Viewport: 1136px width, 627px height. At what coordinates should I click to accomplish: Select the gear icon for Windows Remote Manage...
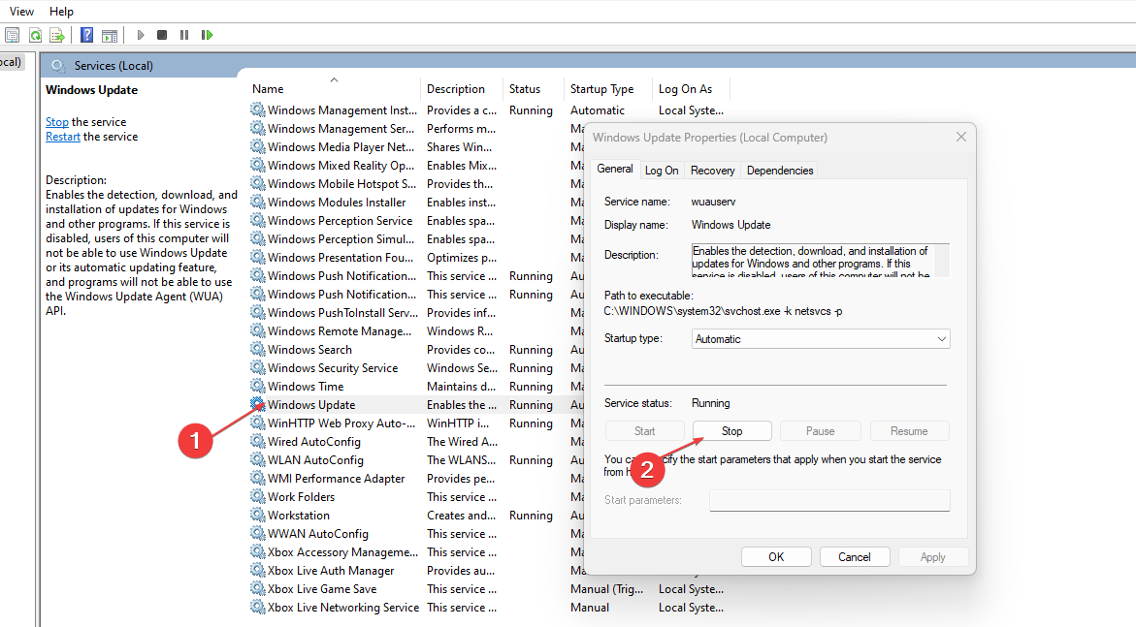coord(258,330)
